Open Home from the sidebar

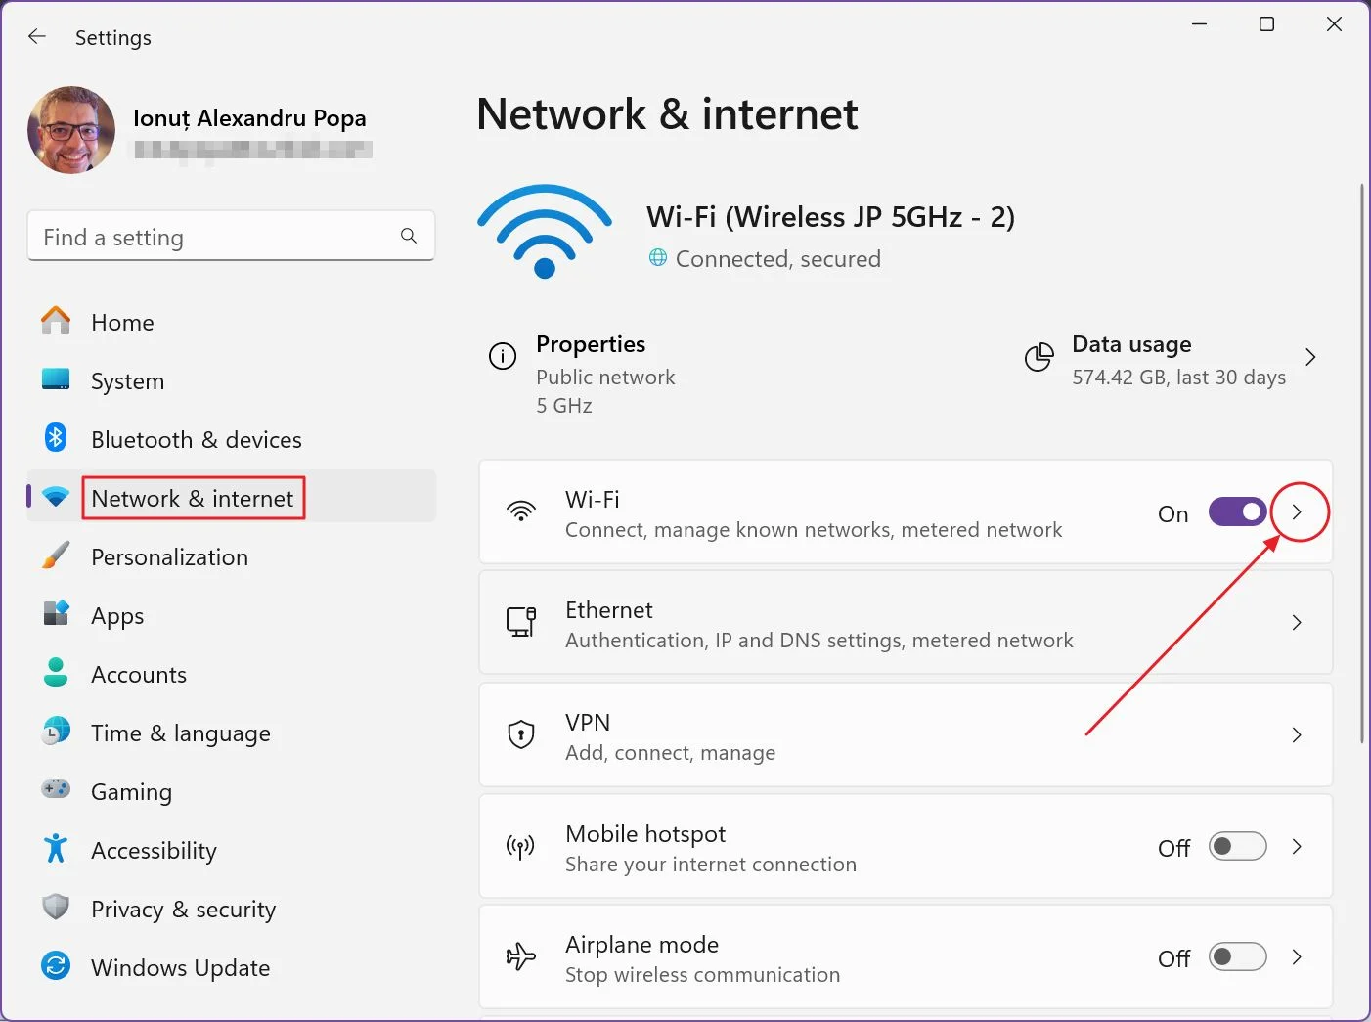click(231, 322)
